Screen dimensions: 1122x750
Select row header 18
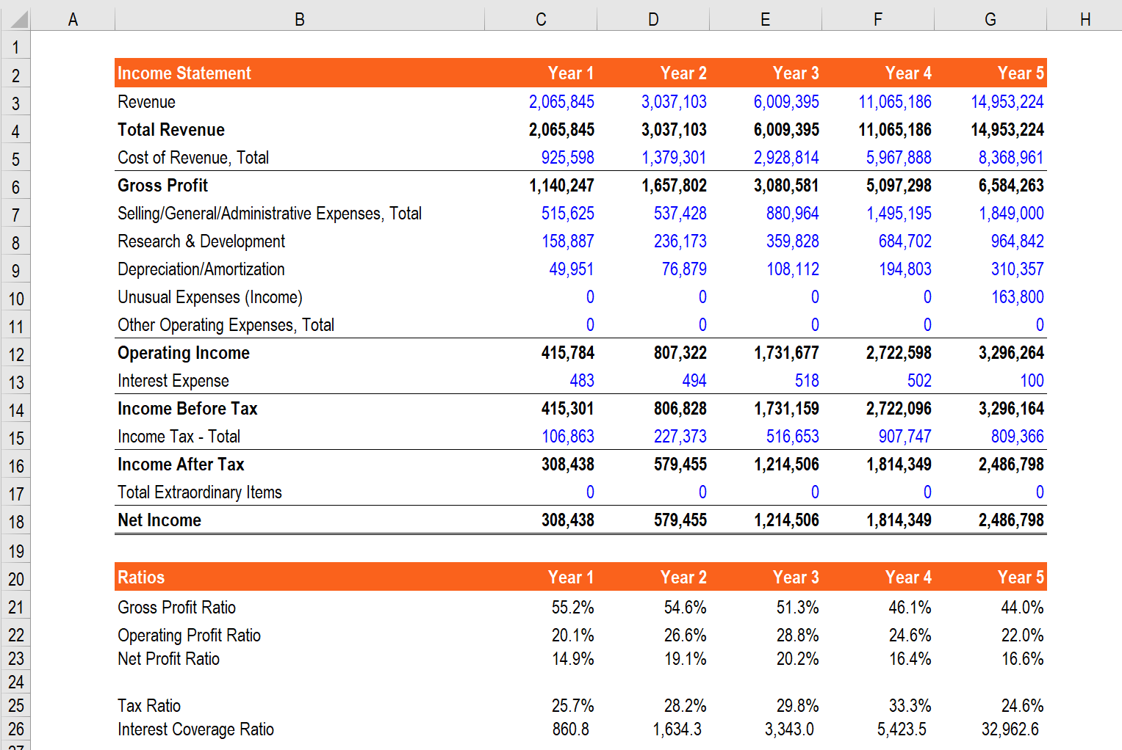[15, 520]
